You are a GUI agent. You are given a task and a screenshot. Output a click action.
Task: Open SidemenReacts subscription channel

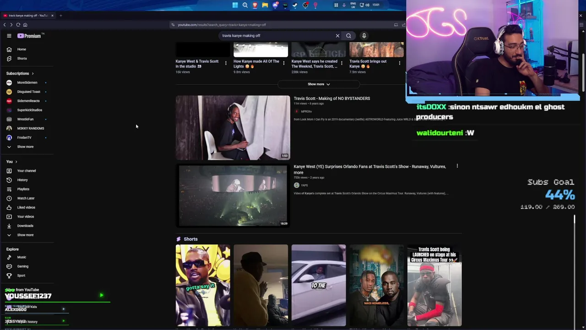coord(28,101)
